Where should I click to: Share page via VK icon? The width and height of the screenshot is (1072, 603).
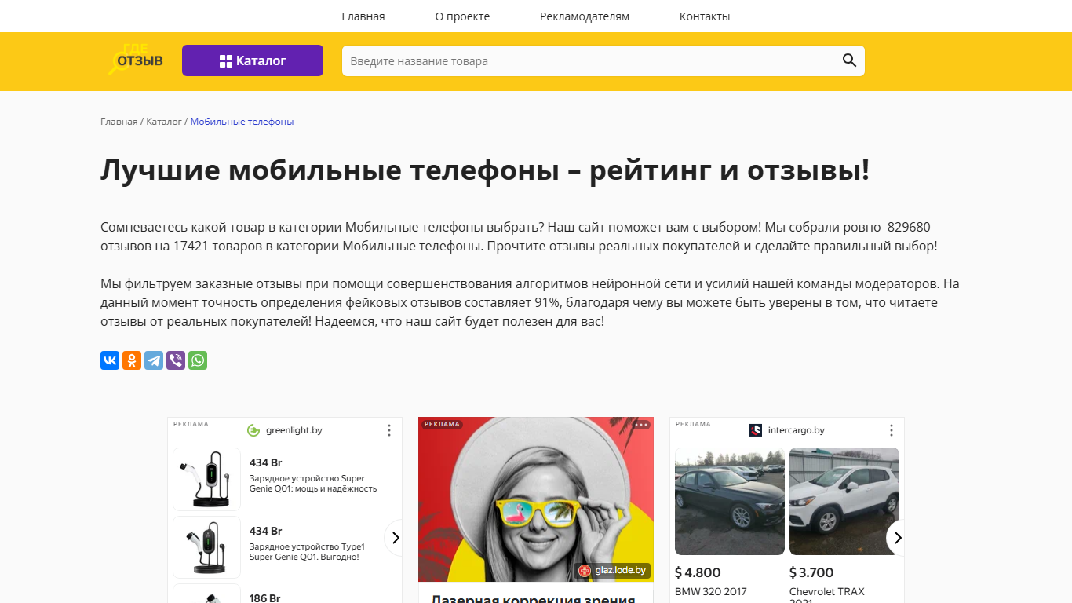[110, 360]
